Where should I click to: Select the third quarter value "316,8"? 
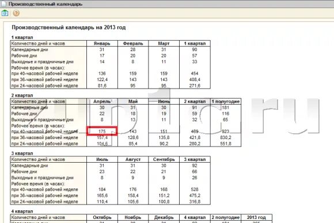tap(195, 202)
